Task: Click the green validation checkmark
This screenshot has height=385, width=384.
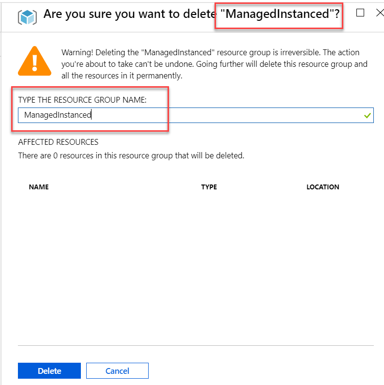Action: click(x=368, y=115)
